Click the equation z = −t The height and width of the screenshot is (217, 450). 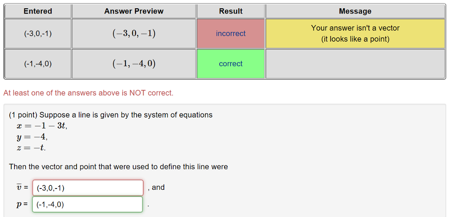click(x=31, y=148)
